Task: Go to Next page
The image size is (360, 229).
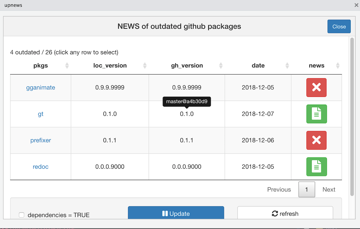Action: tap(329, 189)
